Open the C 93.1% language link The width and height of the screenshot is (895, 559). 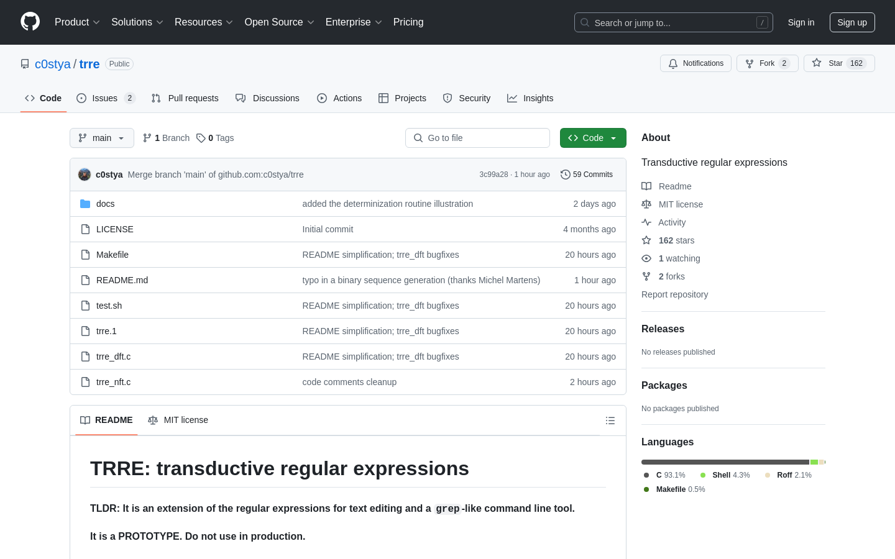tap(664, 475)
